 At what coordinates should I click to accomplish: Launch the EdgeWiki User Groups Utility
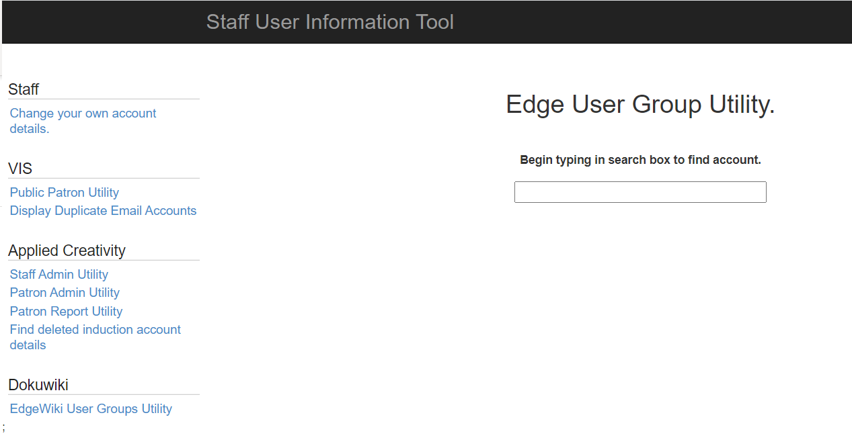[91, 409]
